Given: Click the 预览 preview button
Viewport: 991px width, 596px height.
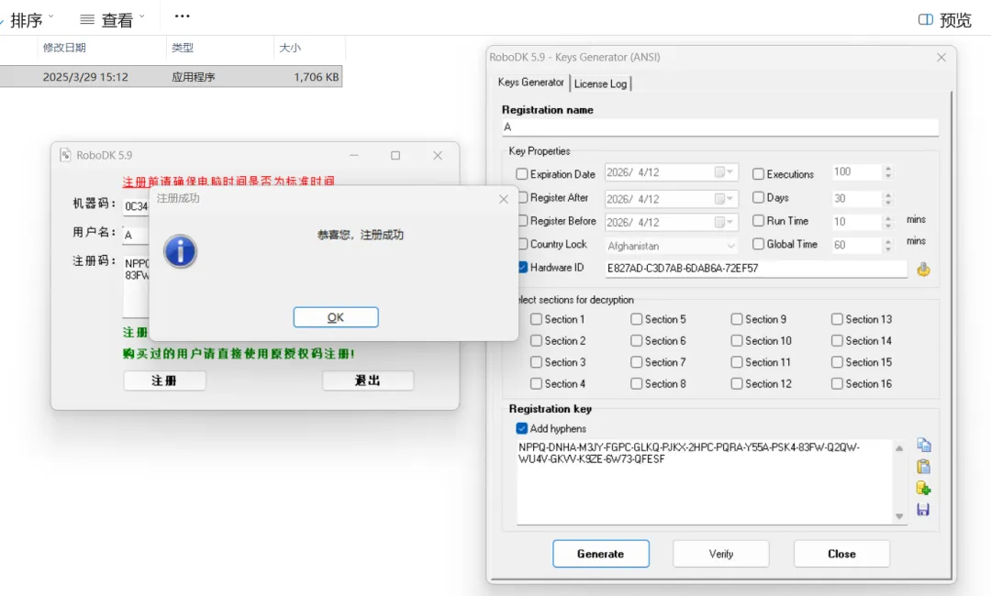Looking at the screenshot, I should tap(945, 20).
